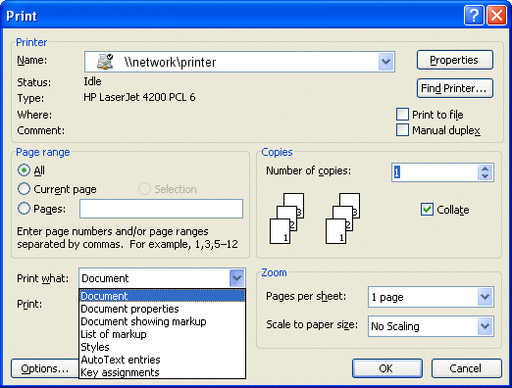
Task: Click the Pages range input field
Action: click(x=161, y=209)
